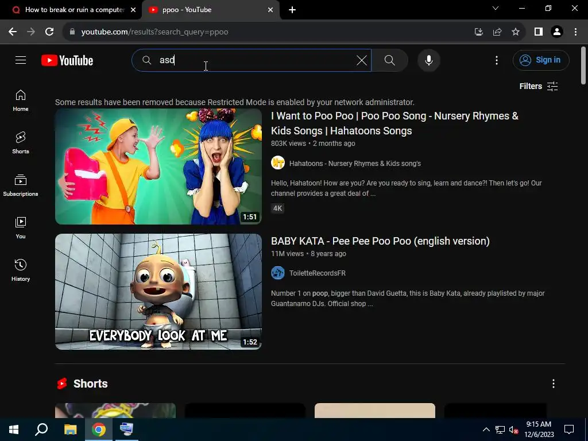Click the BABY KATA video title
The width and height of the screenshot is (588, 441).
coord(380,241)
